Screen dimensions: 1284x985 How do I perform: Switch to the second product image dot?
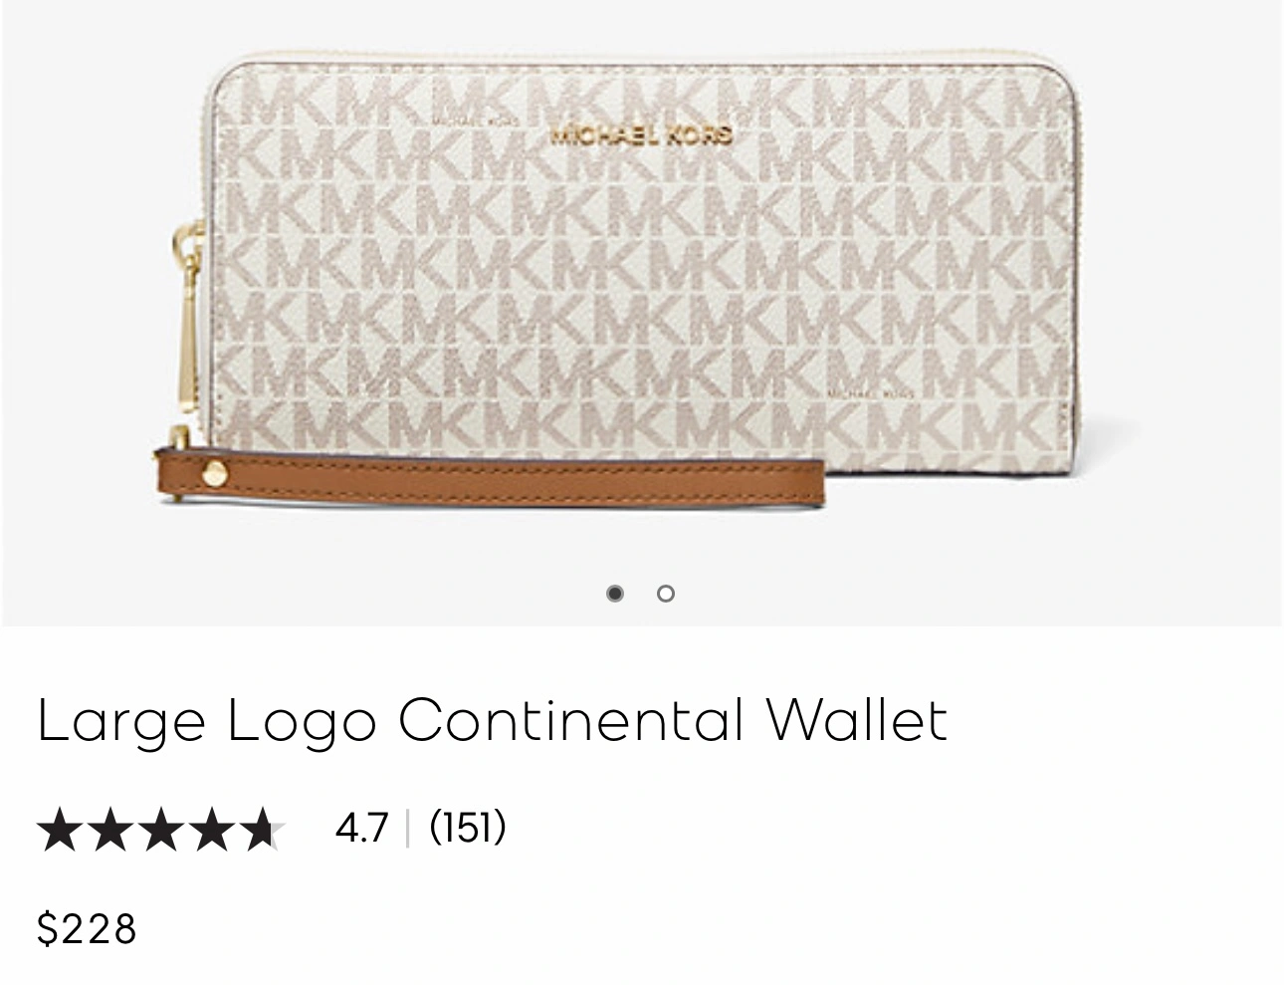pos(666,594)
